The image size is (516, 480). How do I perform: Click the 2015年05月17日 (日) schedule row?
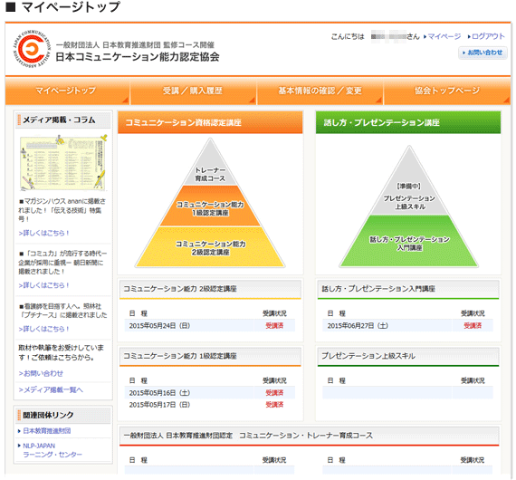[210, 405]
